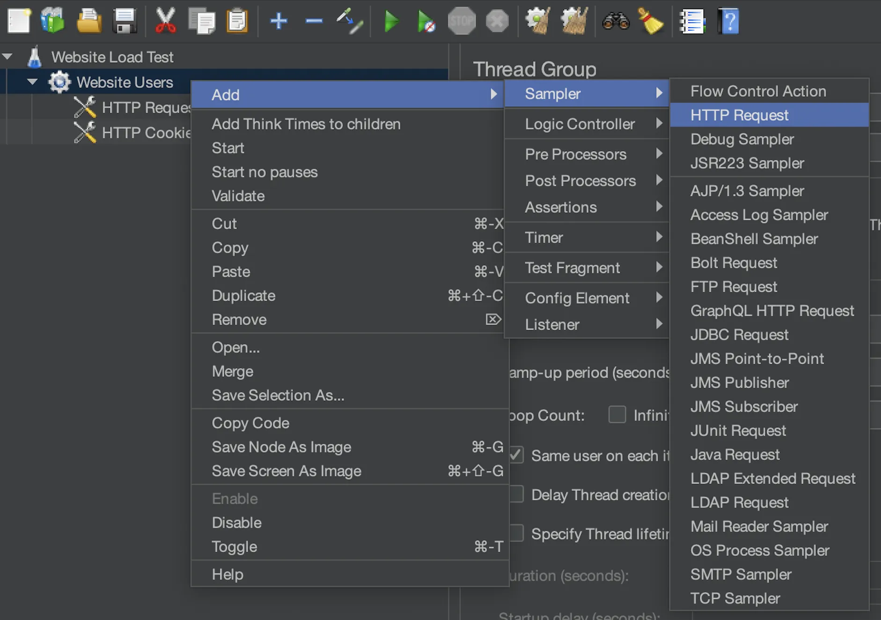Select HTTP Cookie tree item
The width and height of the screenshot is (881, 620).
[x=146, y=133]
